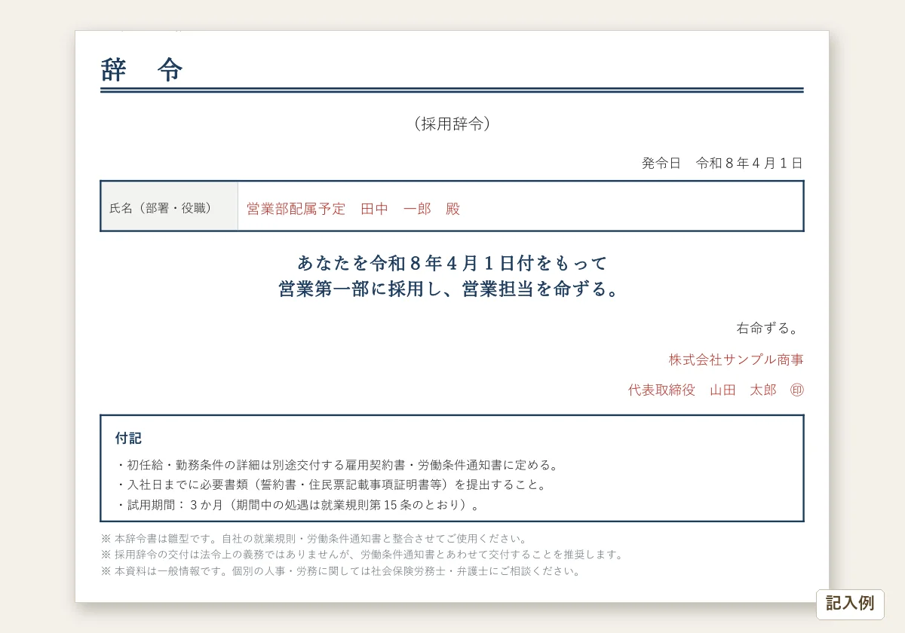Click the line あなたを令和8年4月1日付をもって
Screen dimensions: 905x633
click(452, 263)
